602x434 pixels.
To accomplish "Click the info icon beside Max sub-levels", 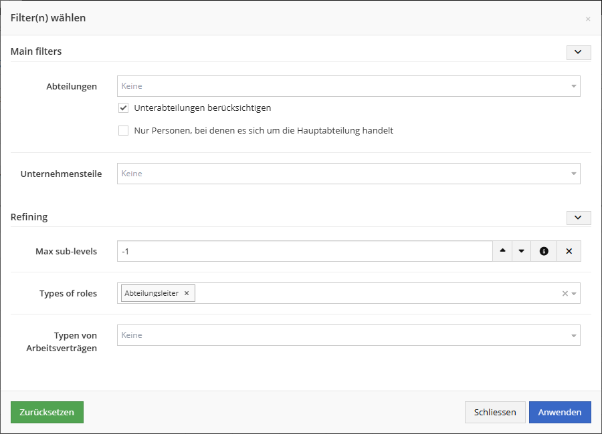I will click(x=544, y=251).
